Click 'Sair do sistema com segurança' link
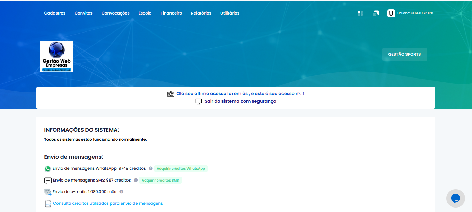Screen dimensions: 472x212 pyautogui.click(x=240, y=101)
